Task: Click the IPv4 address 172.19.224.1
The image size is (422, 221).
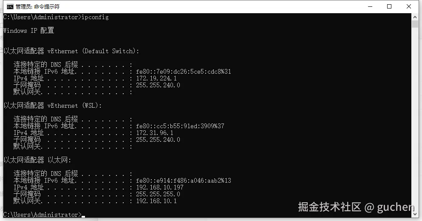Action: click(x=156, y=78)
